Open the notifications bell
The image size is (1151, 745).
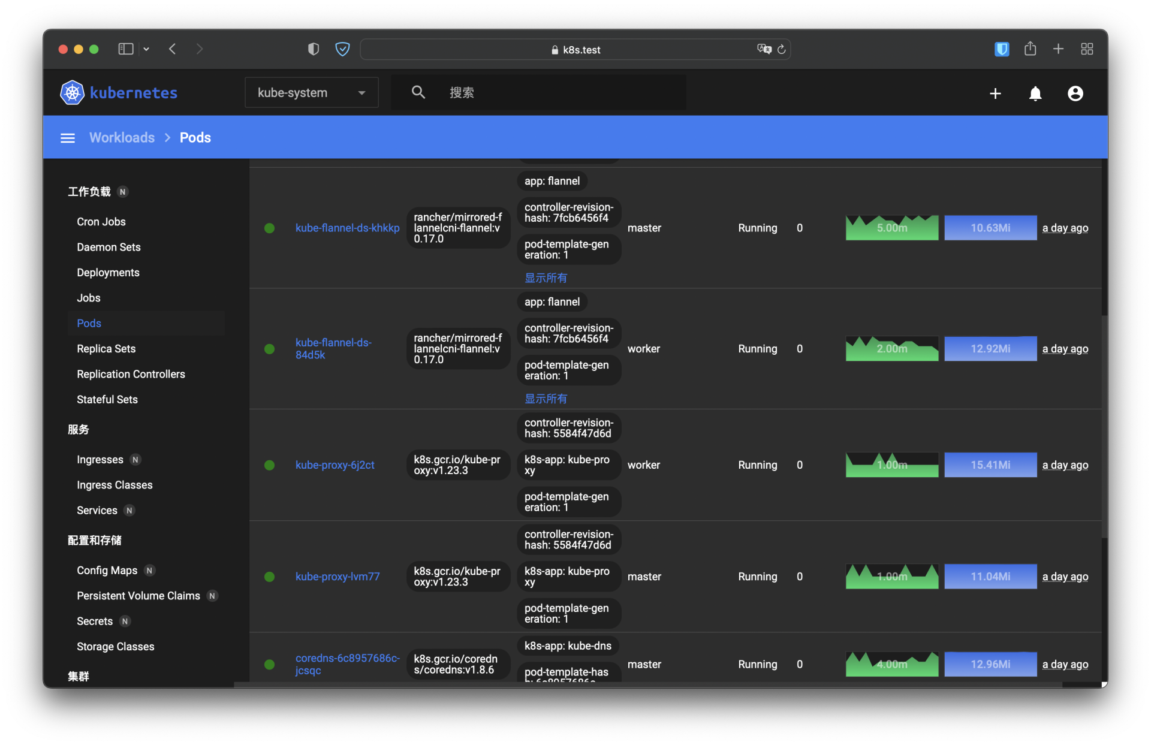[x=1035, y=93]
